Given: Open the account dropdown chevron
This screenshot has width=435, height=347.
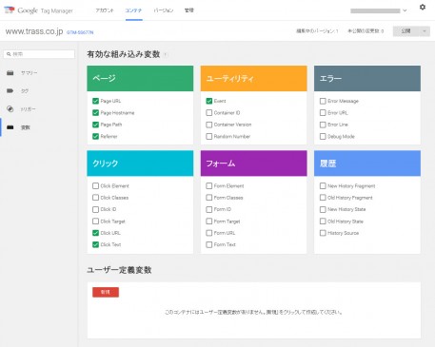Looking at the screenshot, I should (x=405, y=10).
